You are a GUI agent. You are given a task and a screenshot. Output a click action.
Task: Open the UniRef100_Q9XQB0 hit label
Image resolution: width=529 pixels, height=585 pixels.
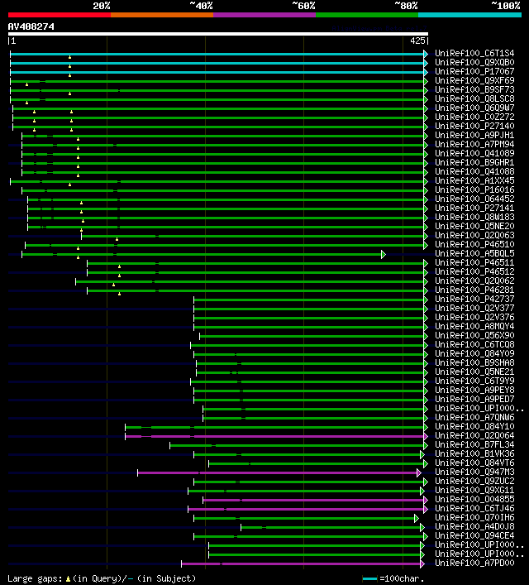point(474,62)
